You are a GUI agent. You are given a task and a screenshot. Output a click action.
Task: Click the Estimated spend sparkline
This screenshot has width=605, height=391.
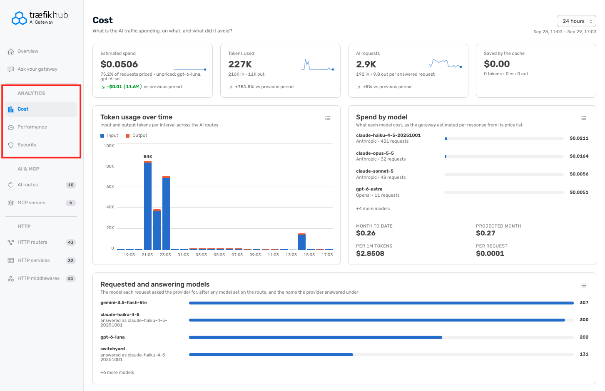click(x=190, y=69)
